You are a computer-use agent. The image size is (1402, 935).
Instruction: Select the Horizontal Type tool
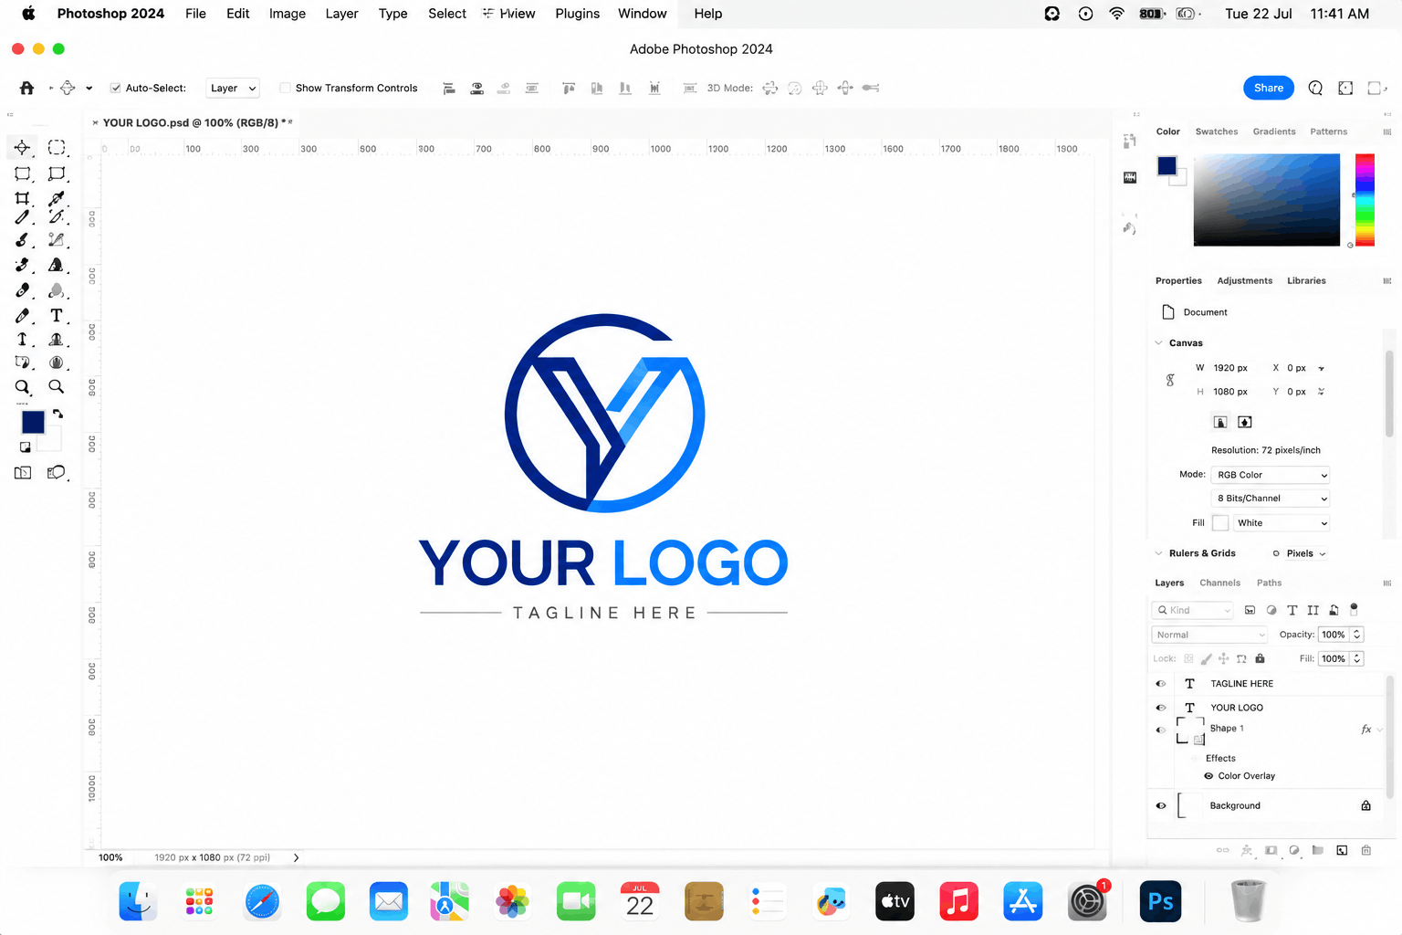point(57,315)
